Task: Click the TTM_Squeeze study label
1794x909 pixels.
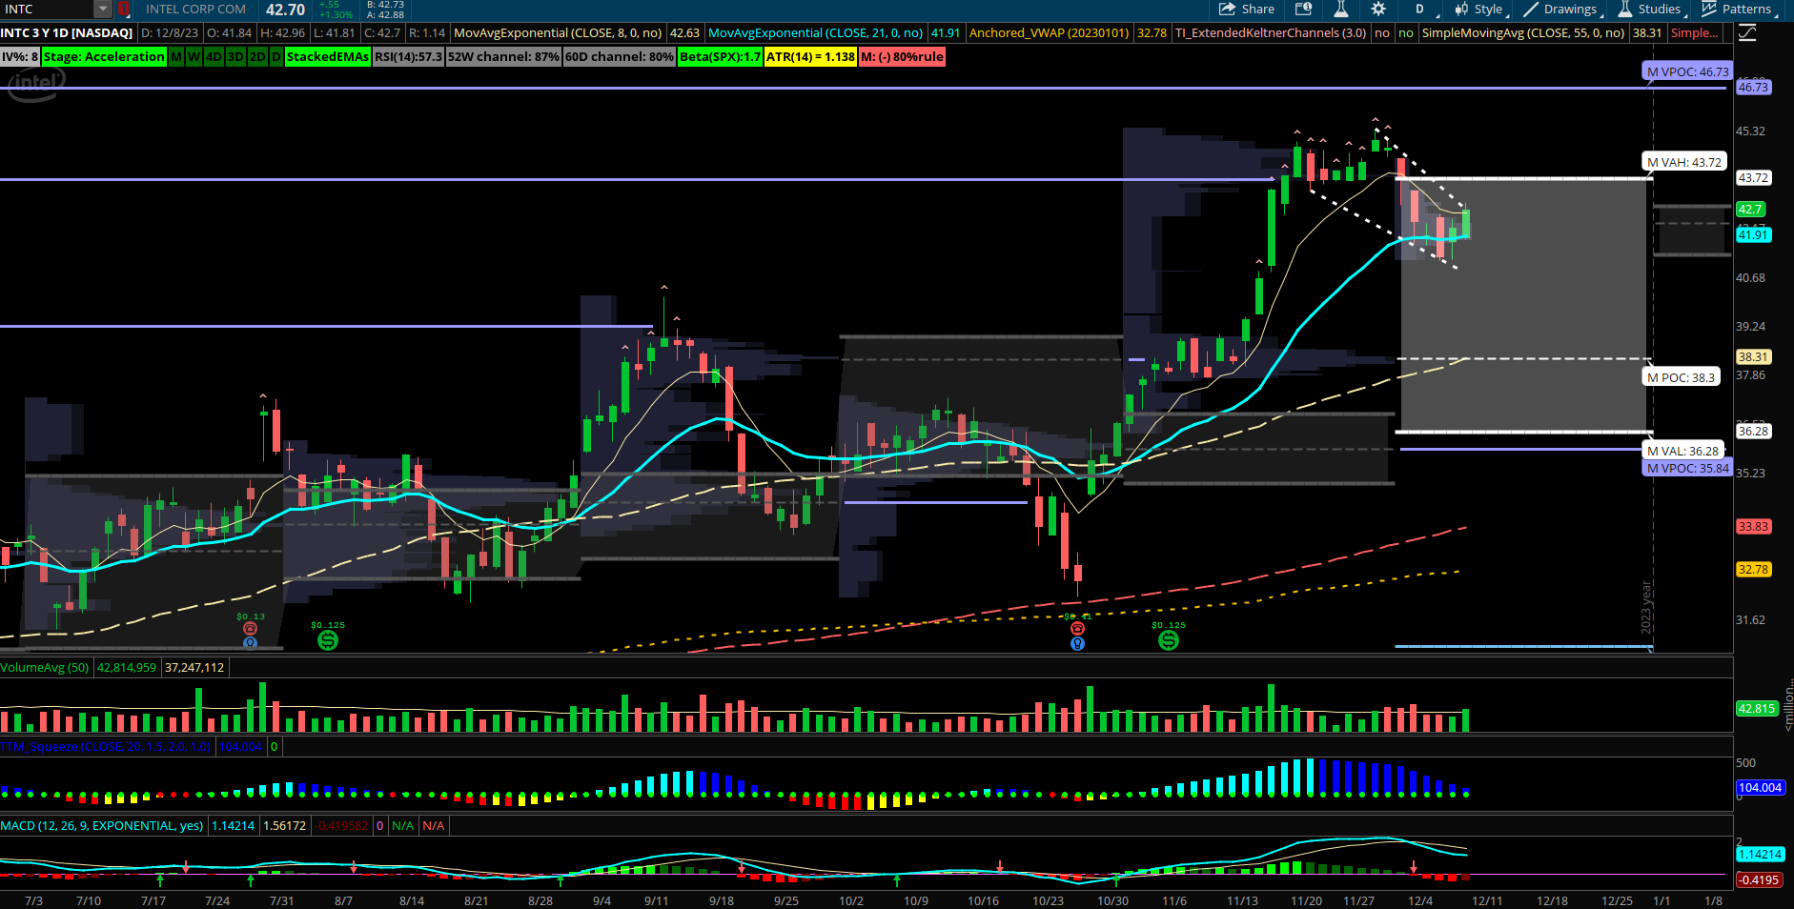Action: tap(106, 746)
